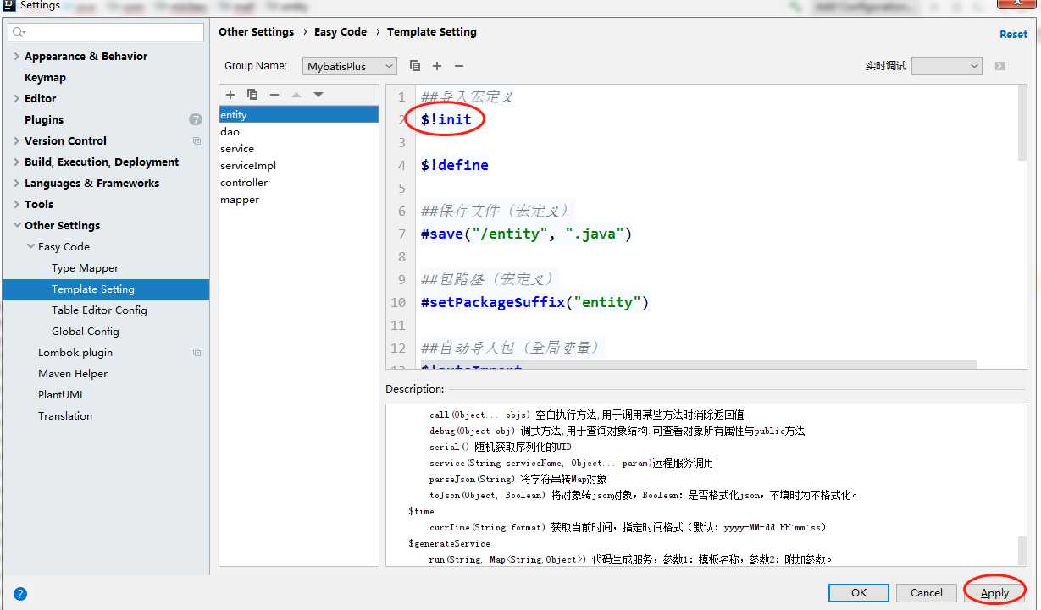The width and height of the screenshot is (1041, 610).
Task: Copy the selected template in list toolbar
Action: pos(252,95)
